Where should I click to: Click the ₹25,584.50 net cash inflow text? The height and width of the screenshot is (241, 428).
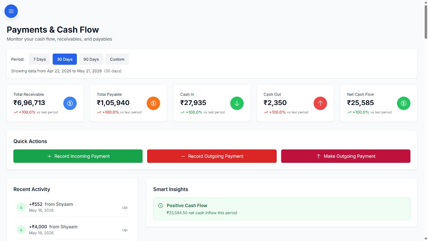pyautogui.click(x=202, y=213)
